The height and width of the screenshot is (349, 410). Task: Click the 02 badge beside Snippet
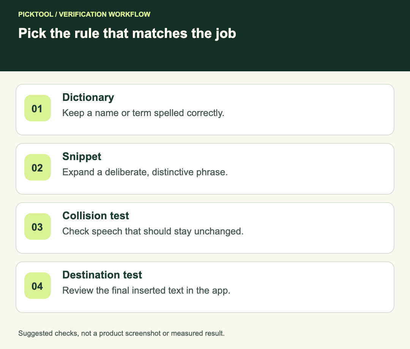point(37,167)
